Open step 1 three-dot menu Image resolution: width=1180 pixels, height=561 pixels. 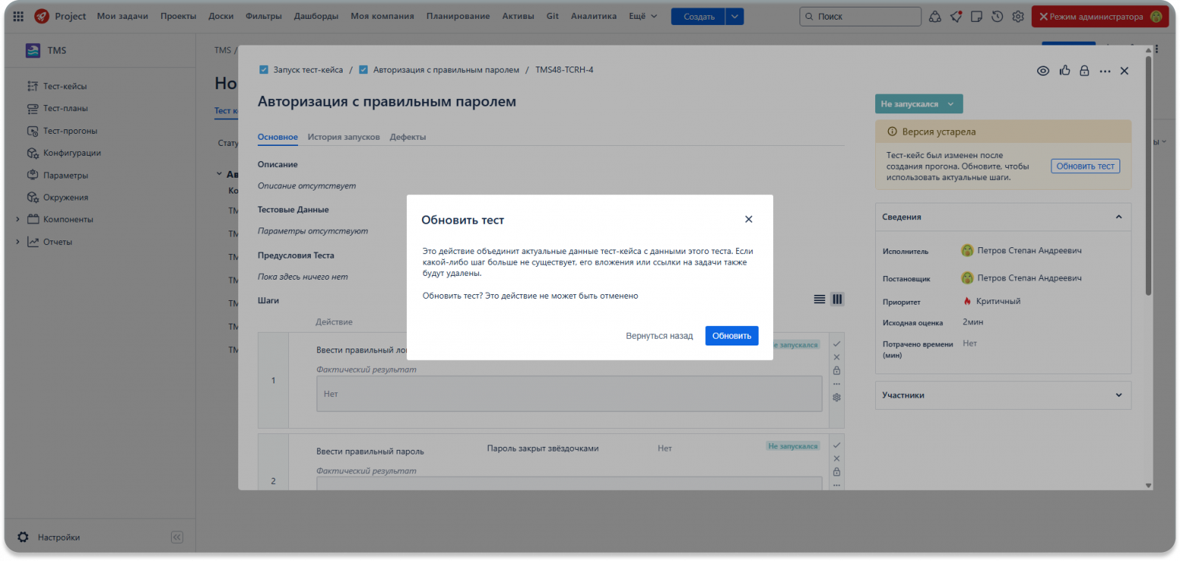pyautogui.click(x=837, y=384)
